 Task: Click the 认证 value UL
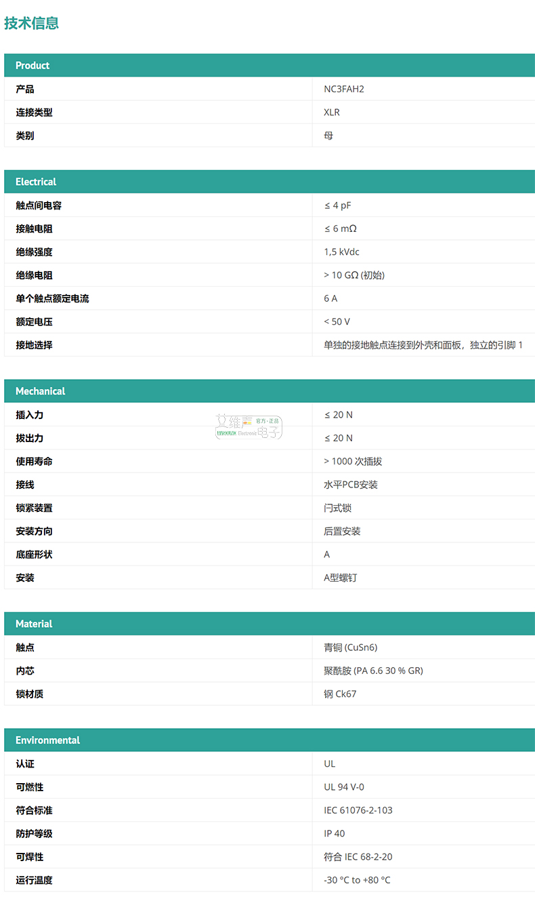coord(330,764)
